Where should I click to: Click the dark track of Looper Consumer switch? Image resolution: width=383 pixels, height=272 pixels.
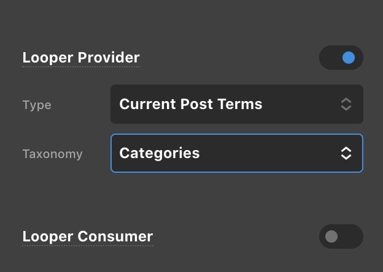[x=351, y=236]
